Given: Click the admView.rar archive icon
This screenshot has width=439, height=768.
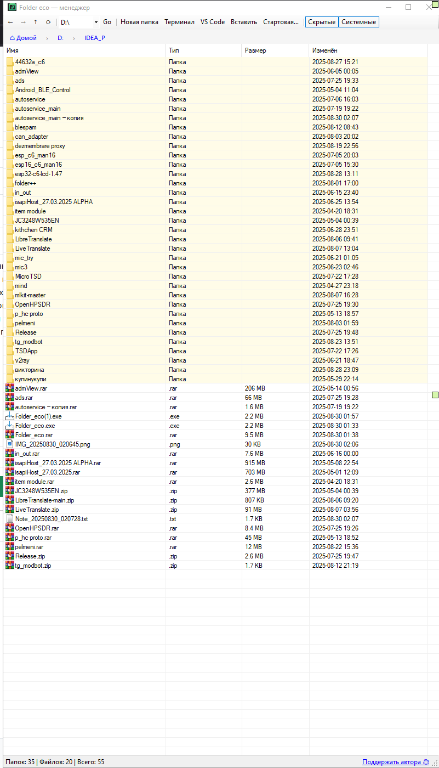Looking at the screenshot, I should pos(10,388).
